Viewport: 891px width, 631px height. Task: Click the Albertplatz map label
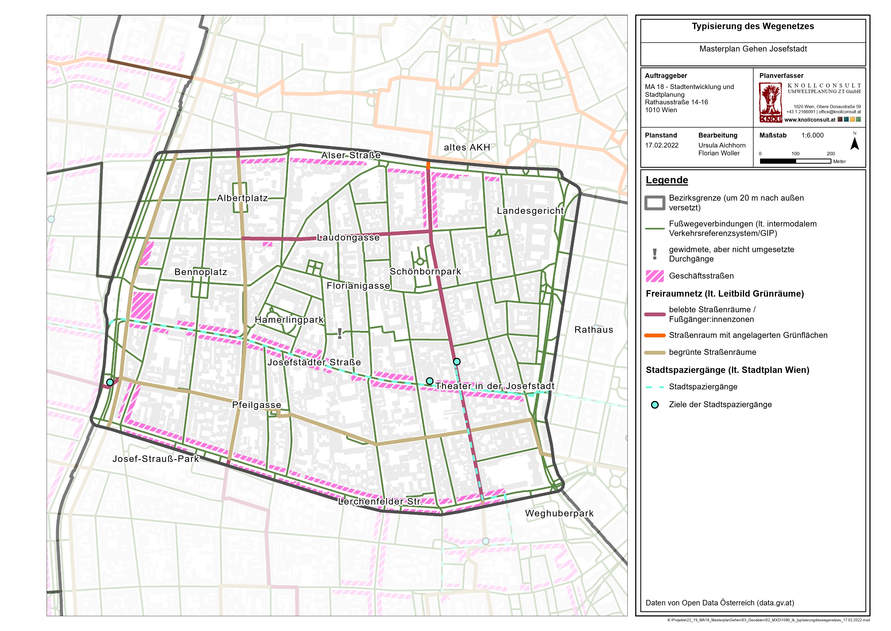(x=242, y=198)
